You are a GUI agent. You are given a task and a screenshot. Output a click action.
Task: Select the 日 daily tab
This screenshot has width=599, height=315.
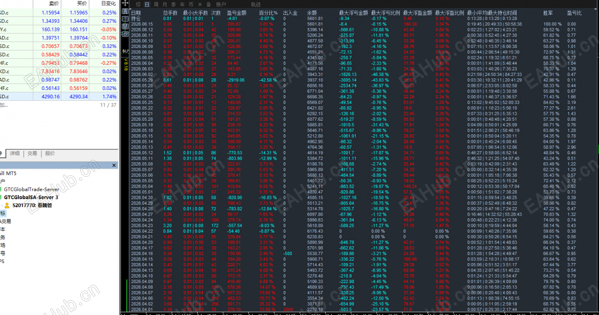147,4
